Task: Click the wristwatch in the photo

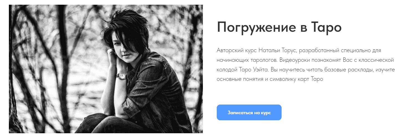Action: (x=122, y=75)
